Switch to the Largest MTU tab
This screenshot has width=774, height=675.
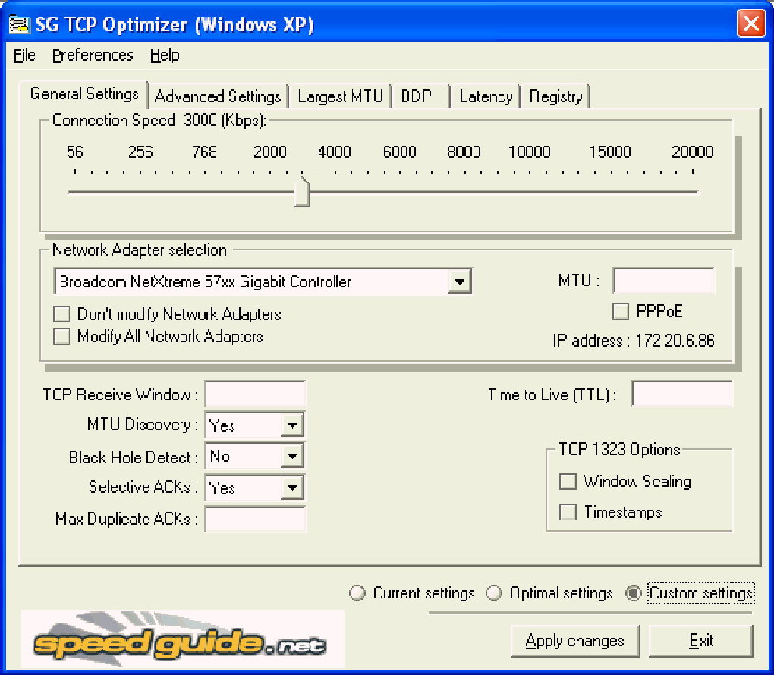340,96
